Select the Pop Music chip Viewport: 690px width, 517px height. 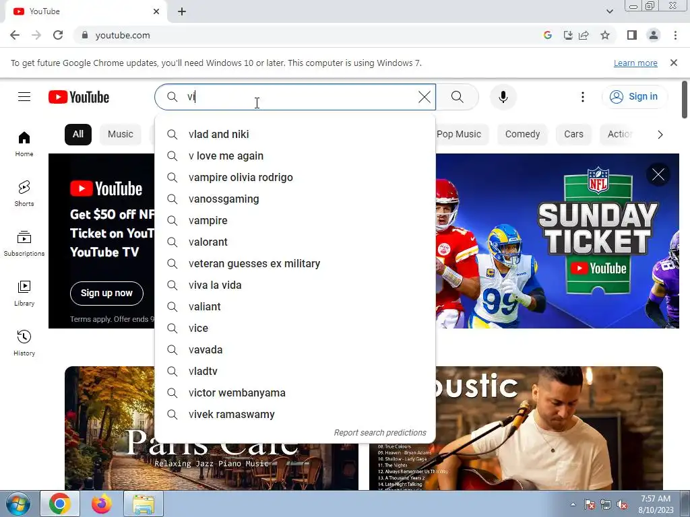click(x=459, y=135)
